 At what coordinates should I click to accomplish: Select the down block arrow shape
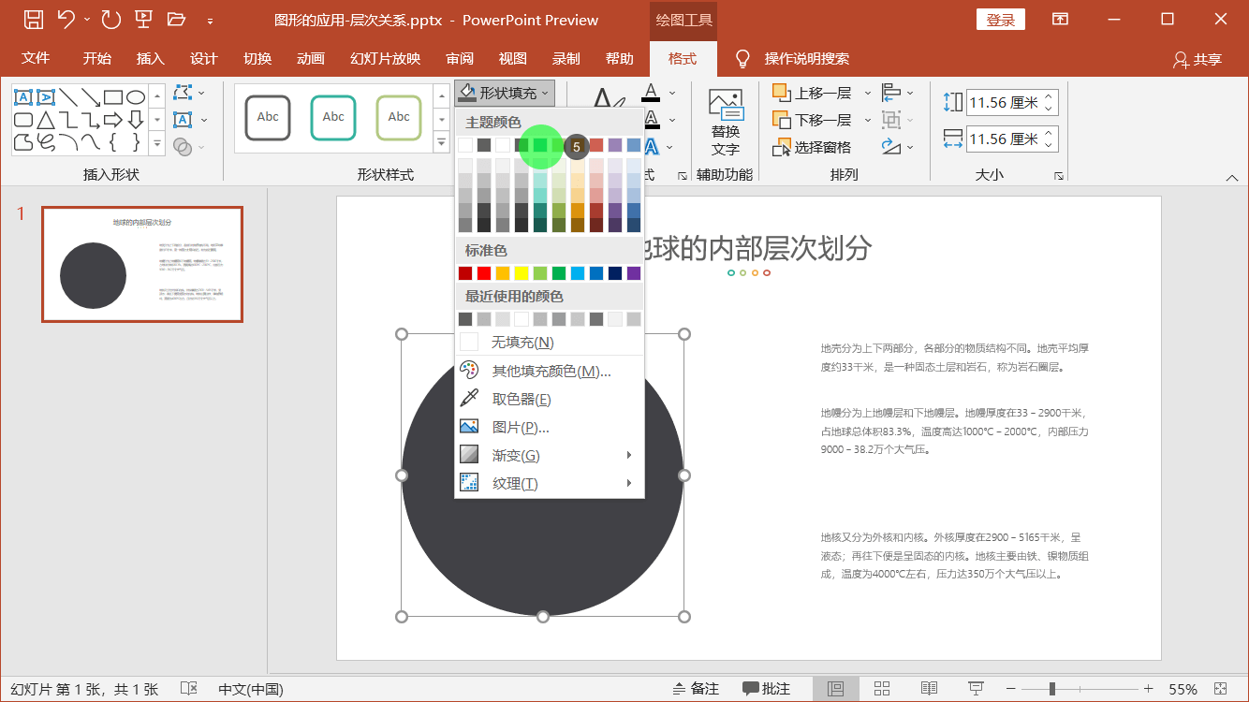pyautogui.click(x=136, y=119)
